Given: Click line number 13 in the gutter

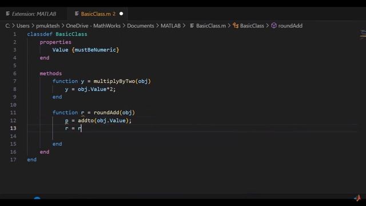Looking at the screenshot, I should coord(13,128).
